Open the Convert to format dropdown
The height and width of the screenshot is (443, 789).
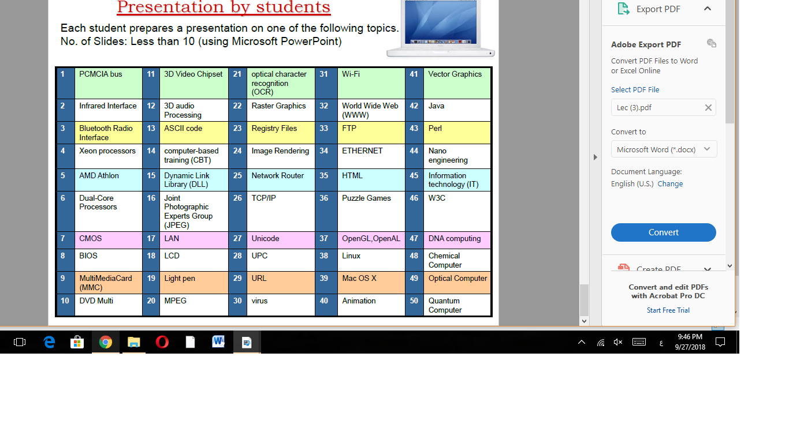[664, 149]
